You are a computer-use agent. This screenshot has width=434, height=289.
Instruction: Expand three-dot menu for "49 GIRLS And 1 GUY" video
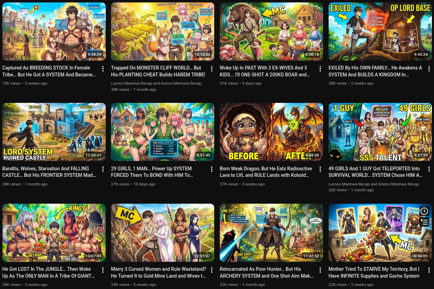tap(429, 169)
